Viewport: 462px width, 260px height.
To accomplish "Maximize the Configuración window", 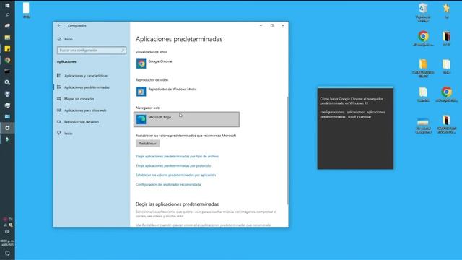I will click(x=271, y=26).
